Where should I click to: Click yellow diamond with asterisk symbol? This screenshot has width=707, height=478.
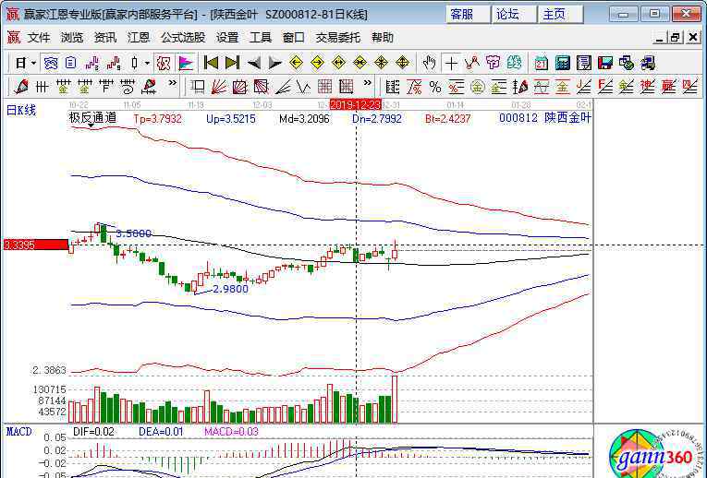[381, 63]
